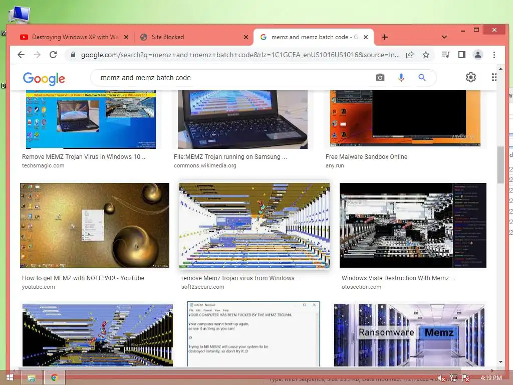Open a new tab with plus button

pyautogui.click(x=385, y=37)
